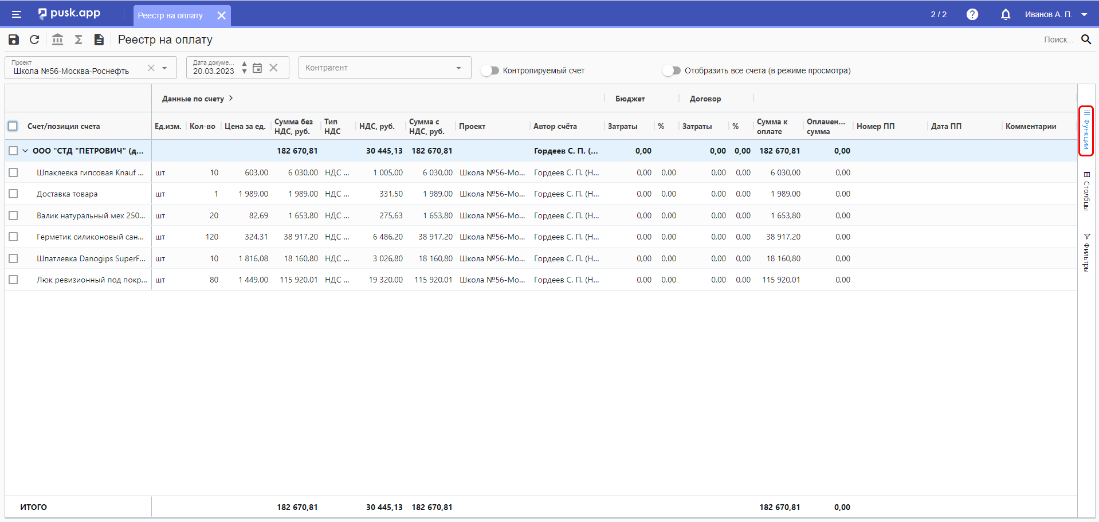The image size is (1099, 522).
Task: Click the sigma sum icon
Action: pyautogui.click(x=78, y=40)
